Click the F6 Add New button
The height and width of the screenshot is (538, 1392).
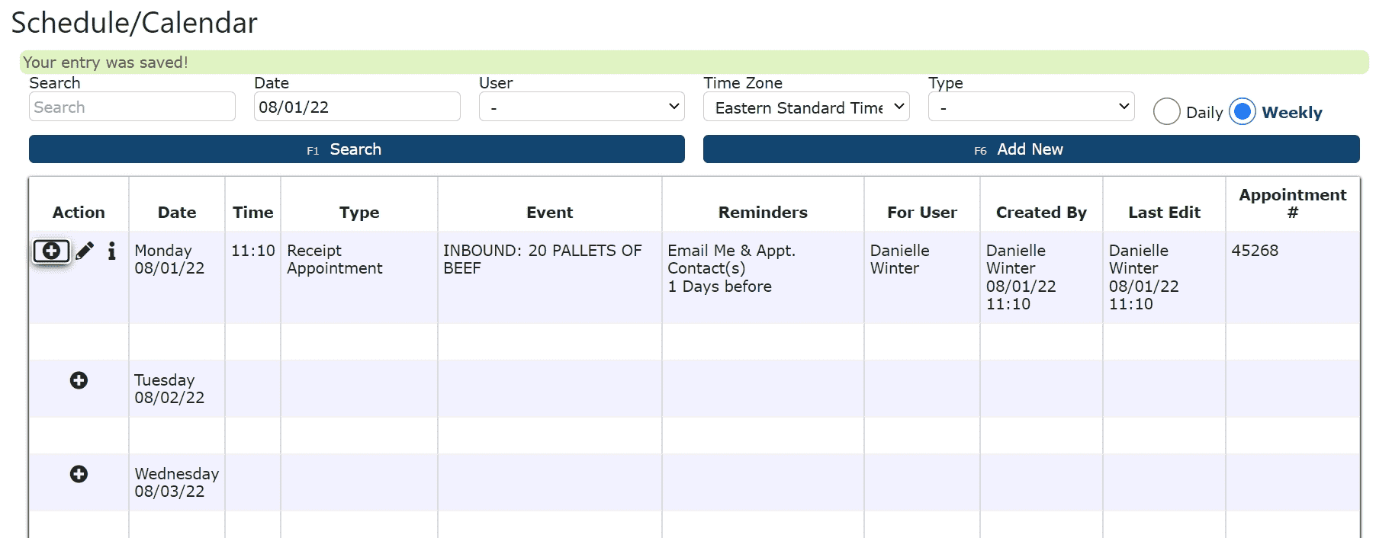pyautogui.click(x=1030, y=149)
